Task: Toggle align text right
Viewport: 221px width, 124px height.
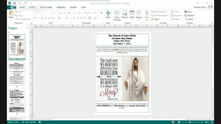Action: pyautogui.click(x=81, y=18)
